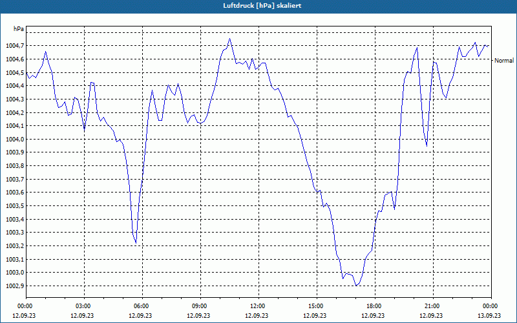Viewport: 517px width, 323px height.
Task: Click the 1003,5 y-axis value
Action: [15, 206]
